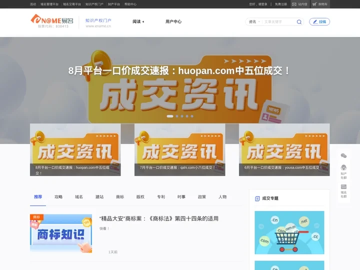Open 域名管理平台 link
The height and width of the screenshot is (270, 360).
point(49,4)
